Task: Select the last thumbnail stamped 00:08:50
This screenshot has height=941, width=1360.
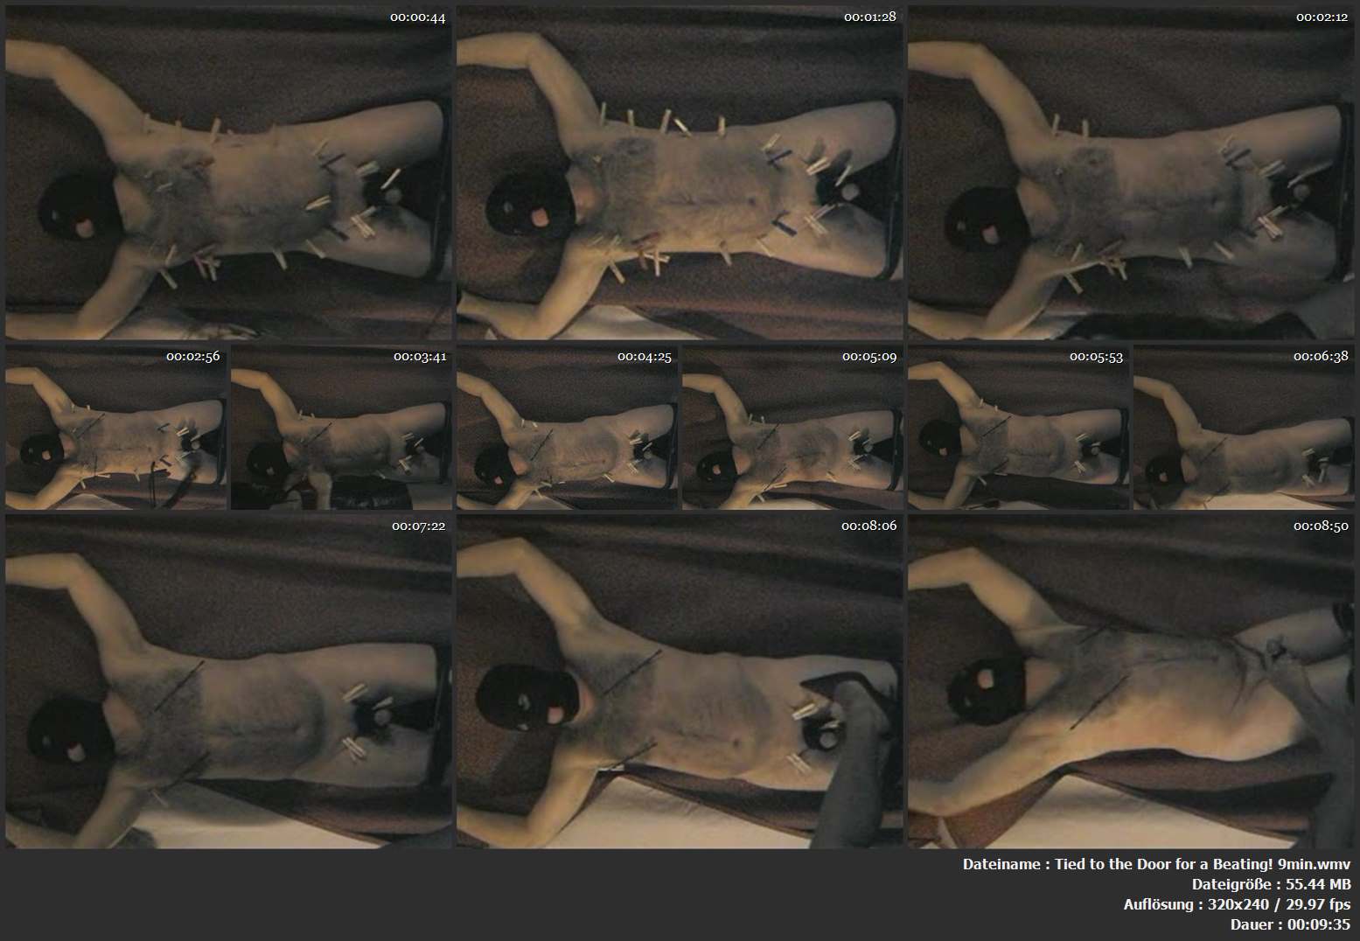Action: [1131, 681]
